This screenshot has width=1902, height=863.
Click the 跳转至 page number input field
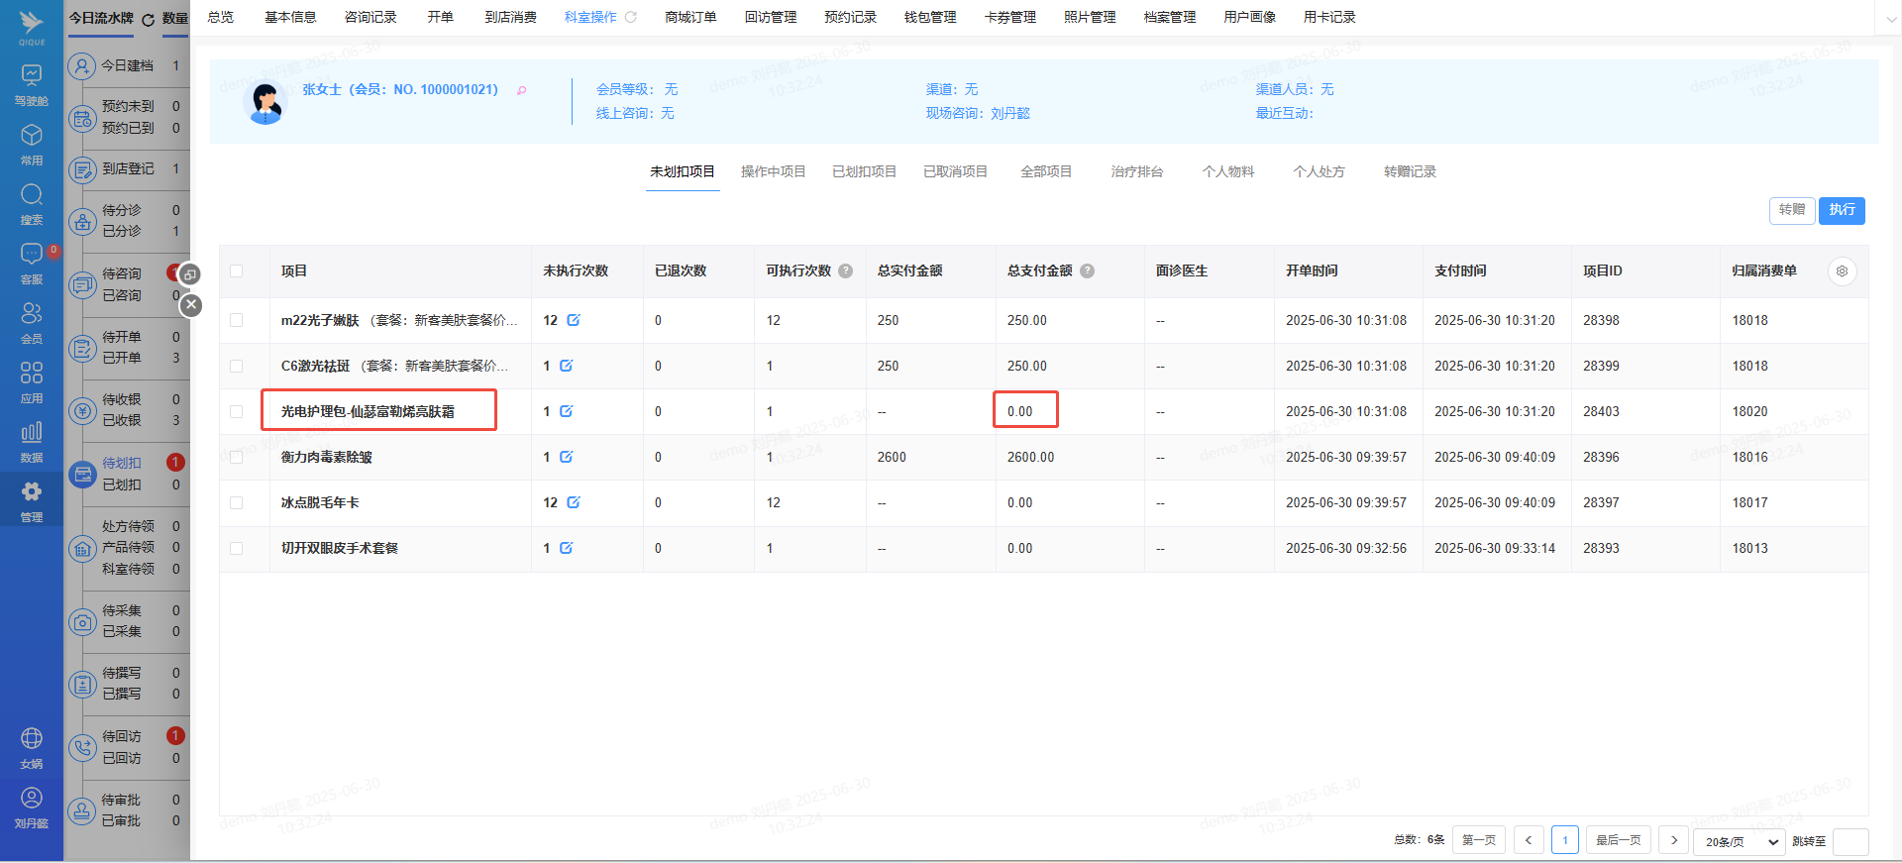[x=1849, y=841]
